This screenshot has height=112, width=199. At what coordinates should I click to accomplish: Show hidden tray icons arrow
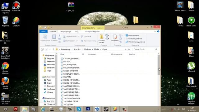tap(168, 109)
